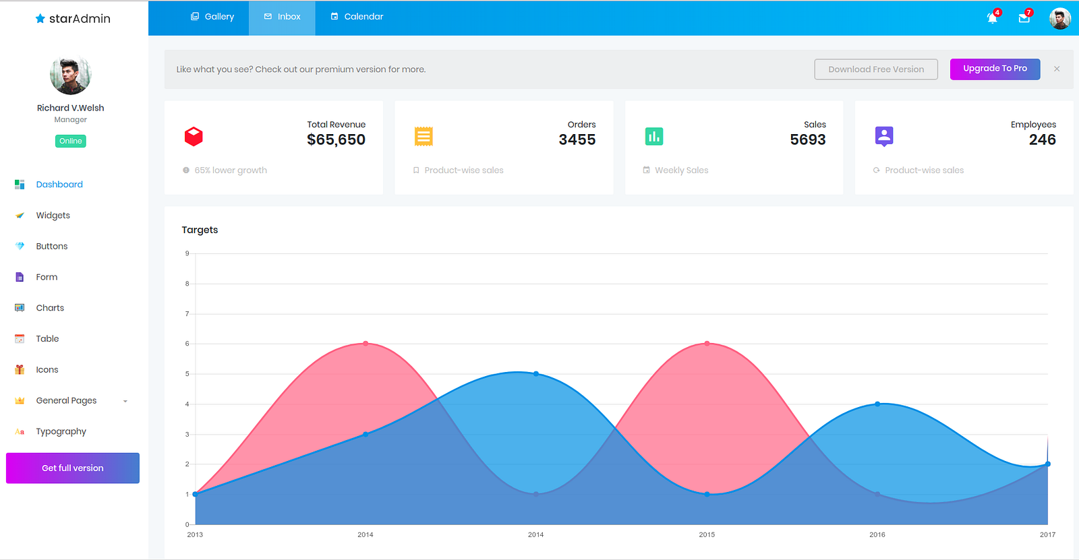Dismiss the premium version banner
This screenshot has width=1079, height=560.
(1057, 69)
